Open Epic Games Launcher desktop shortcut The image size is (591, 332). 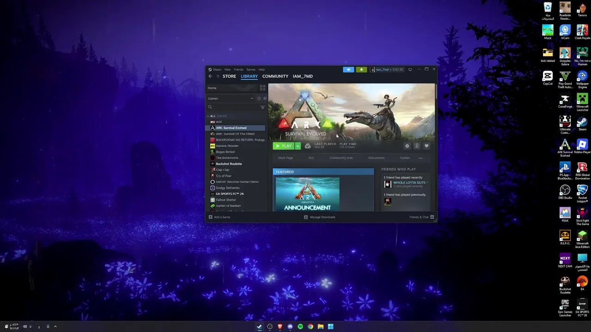coord(565,308)
